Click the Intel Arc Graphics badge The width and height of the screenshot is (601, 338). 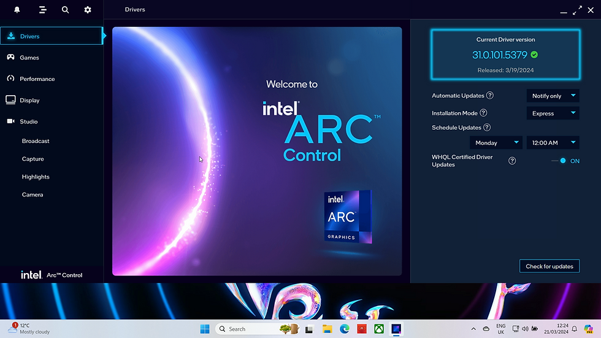[348, 217]
